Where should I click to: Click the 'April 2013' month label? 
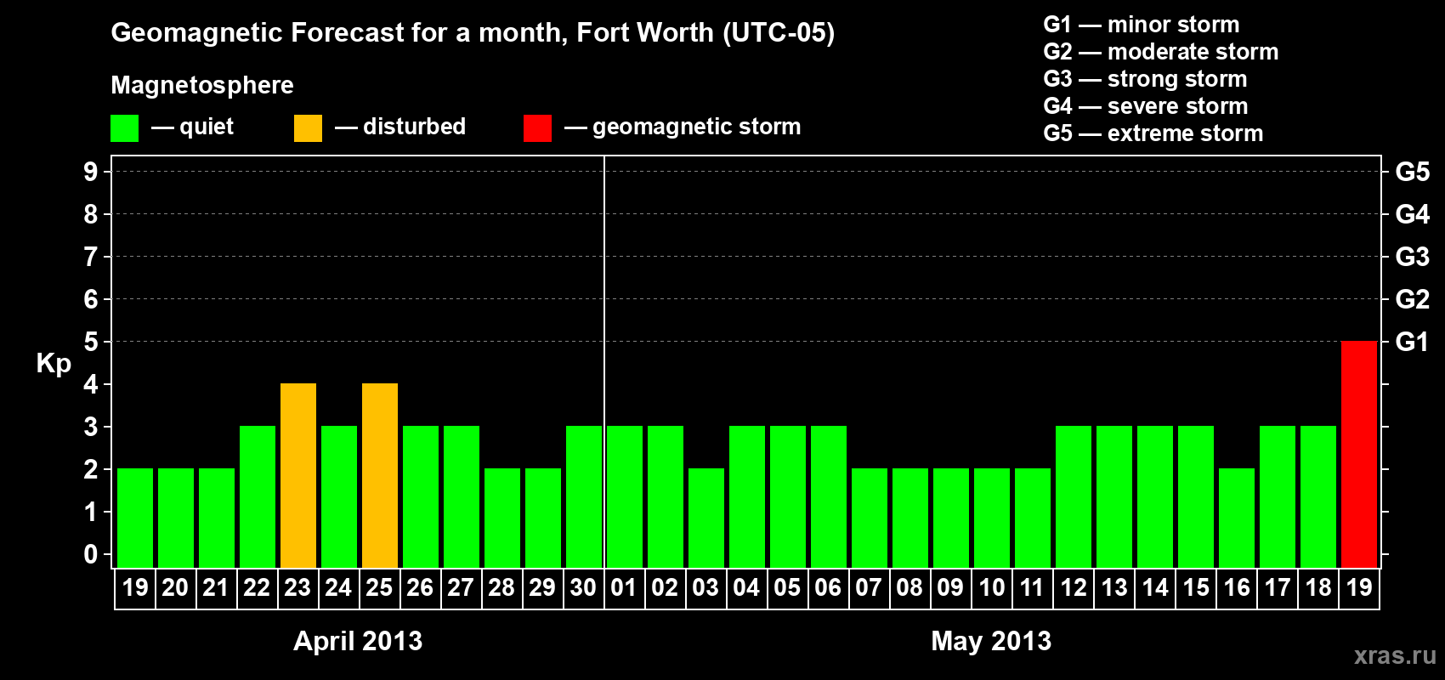[x=358, y=641]
